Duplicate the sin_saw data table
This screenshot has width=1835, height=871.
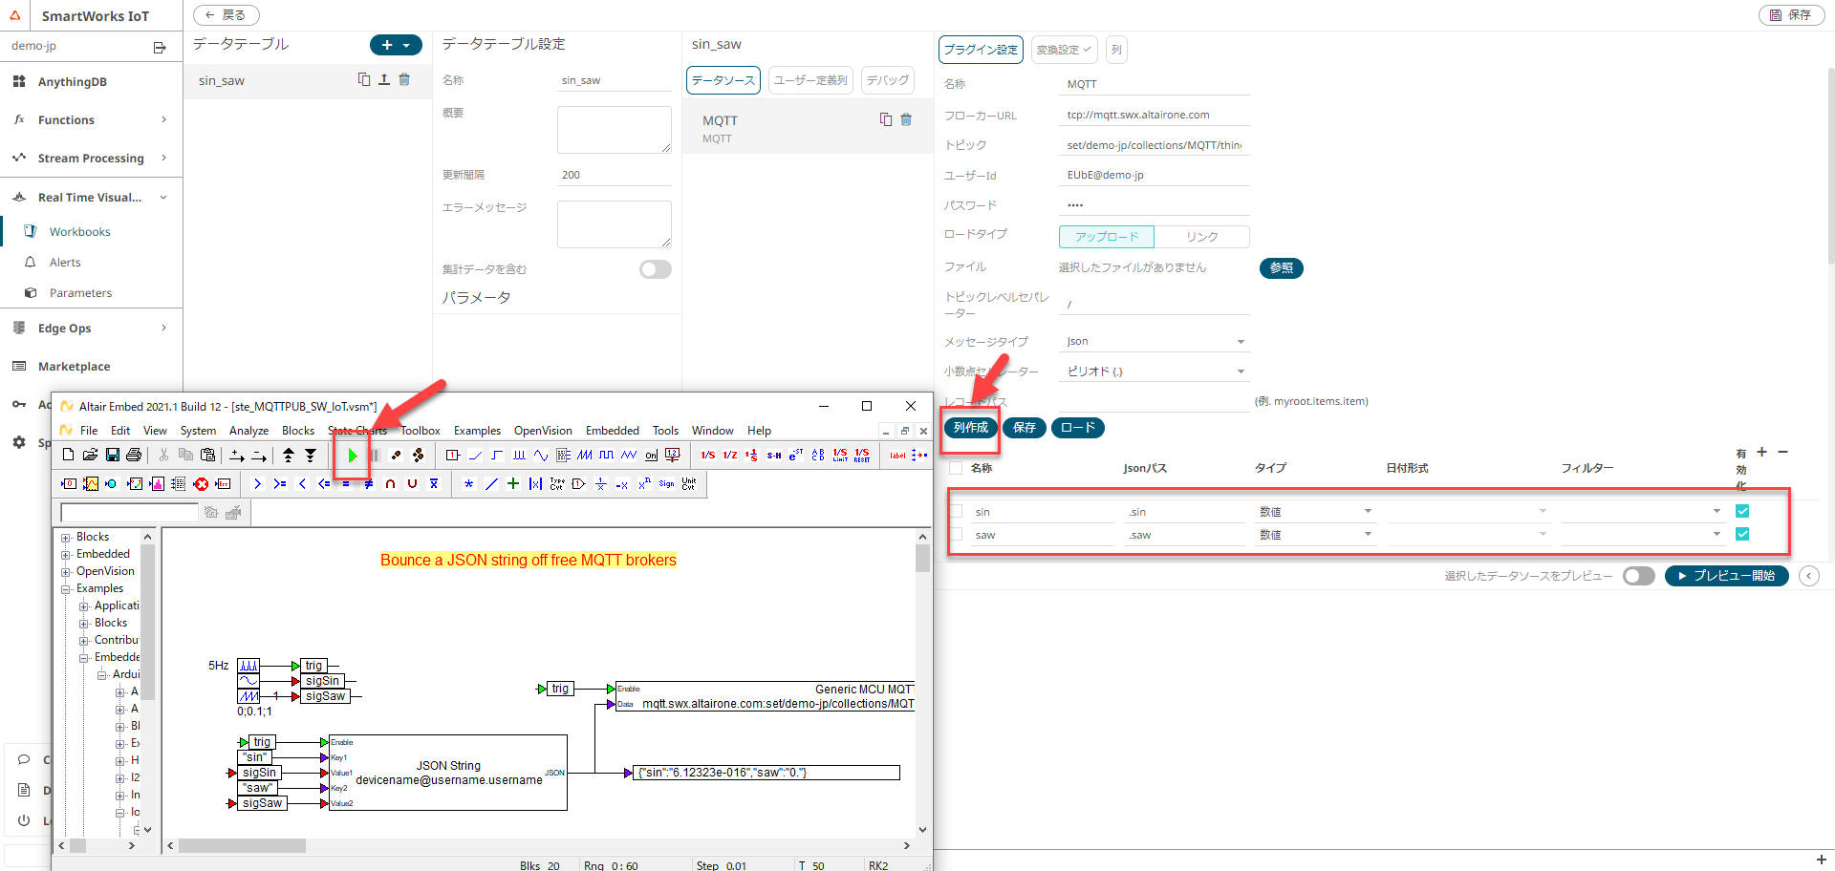(364, 79)
